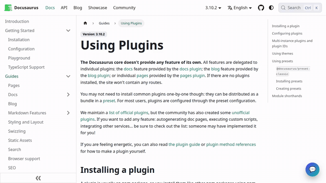Open Introduction in sidebar
This screenshot has width=326, height=183.
[17, 22]
